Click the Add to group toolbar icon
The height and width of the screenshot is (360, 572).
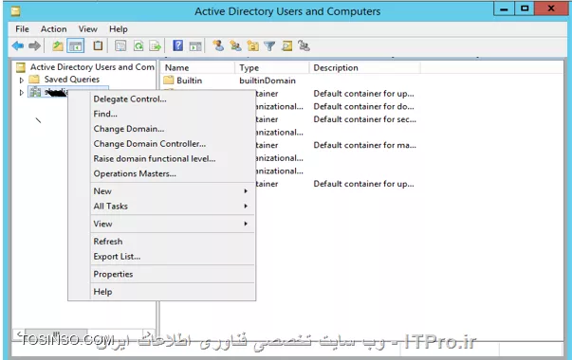pos(304,45)
